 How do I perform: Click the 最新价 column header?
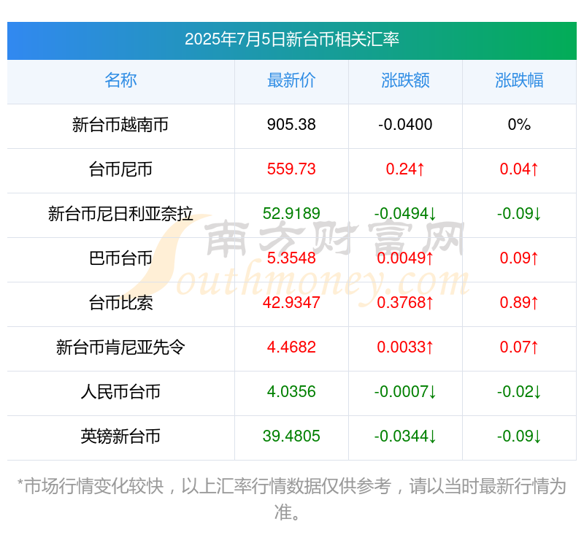(291, 80)
